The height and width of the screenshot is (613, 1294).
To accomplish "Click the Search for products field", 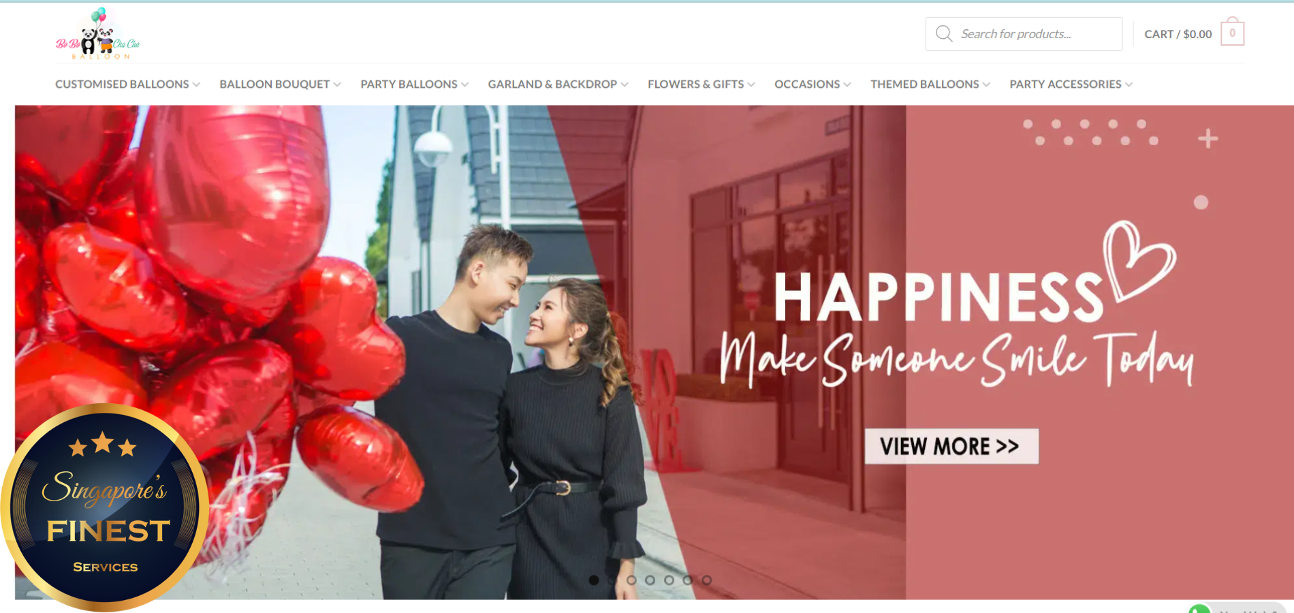I will [1024, 34].
